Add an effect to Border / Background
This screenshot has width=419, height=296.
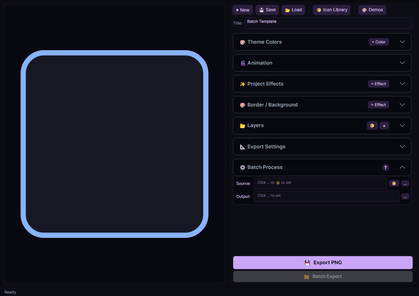pos(378,105)
